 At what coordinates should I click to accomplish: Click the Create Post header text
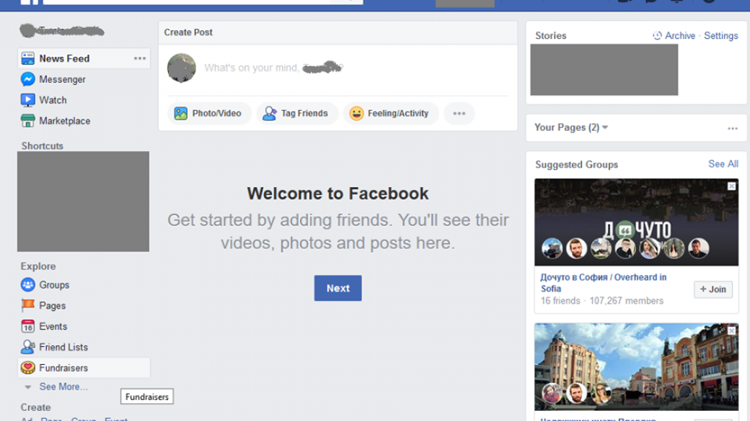(x=188, y=32)
